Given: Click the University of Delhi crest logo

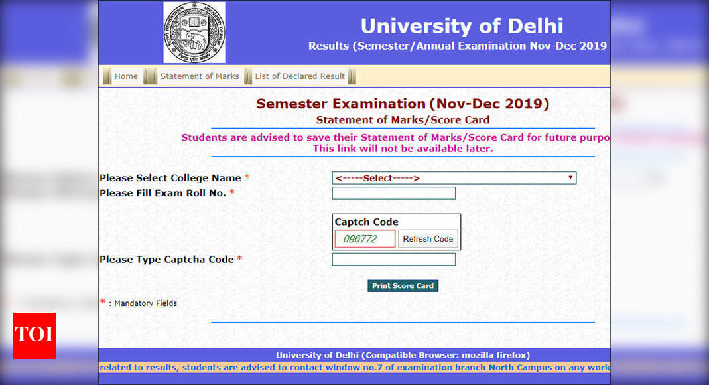Looking at the screenshot, I should pos(194,31).
